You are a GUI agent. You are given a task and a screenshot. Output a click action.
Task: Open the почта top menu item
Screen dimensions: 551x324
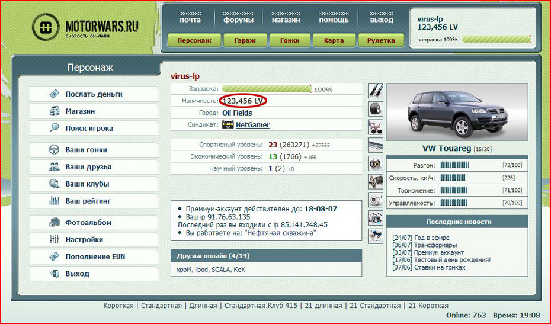pyautogui.click(x=190, y=20)
